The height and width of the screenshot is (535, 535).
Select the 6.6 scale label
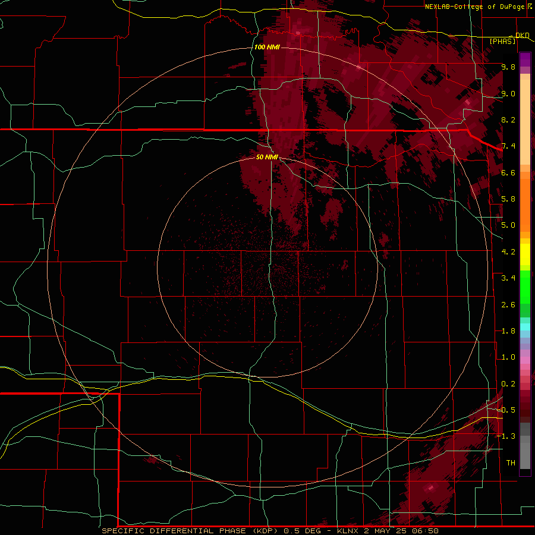pos(508,172)
